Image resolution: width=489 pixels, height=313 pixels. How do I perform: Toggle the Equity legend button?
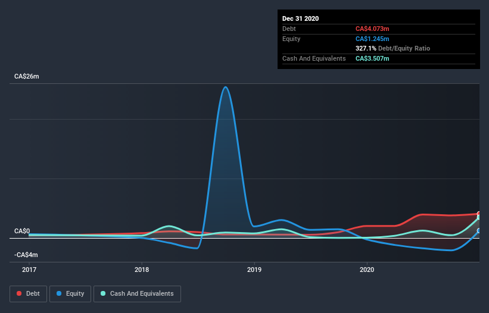click(x=70, y=294)
